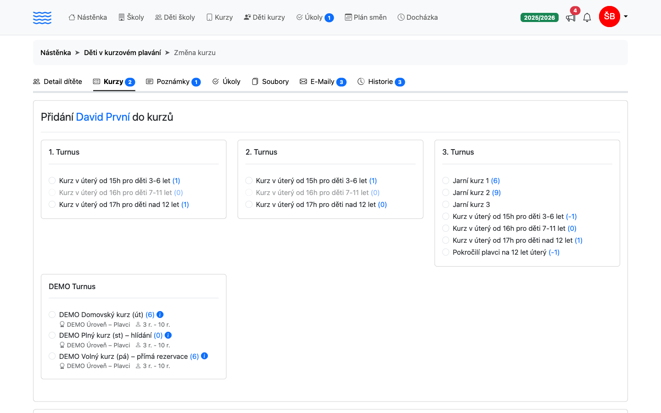Click the DEMO Turnus heading

(x=72, y=287)
